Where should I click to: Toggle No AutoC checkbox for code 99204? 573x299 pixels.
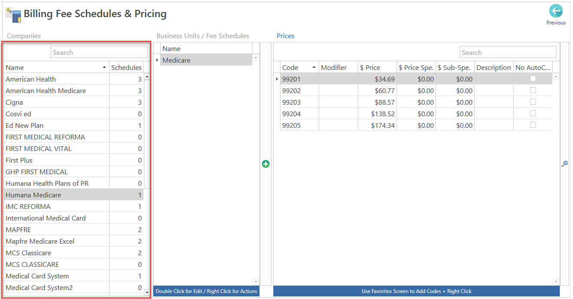point(533,113)
